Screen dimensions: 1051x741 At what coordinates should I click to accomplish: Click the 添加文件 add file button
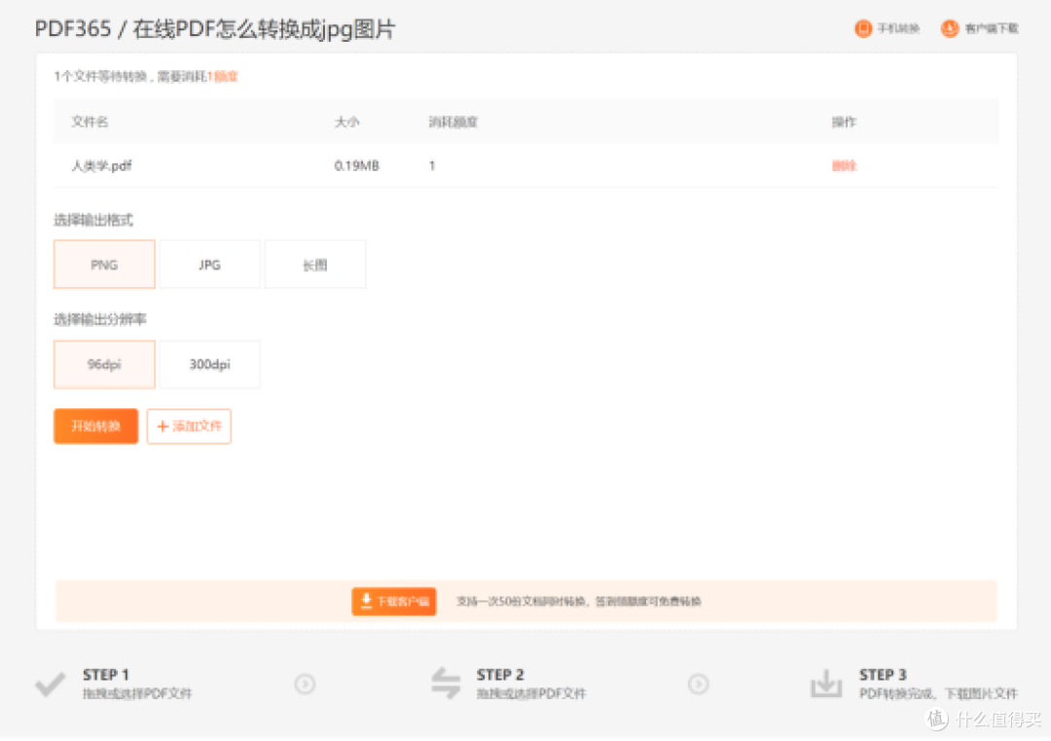[x=189, y=426]
